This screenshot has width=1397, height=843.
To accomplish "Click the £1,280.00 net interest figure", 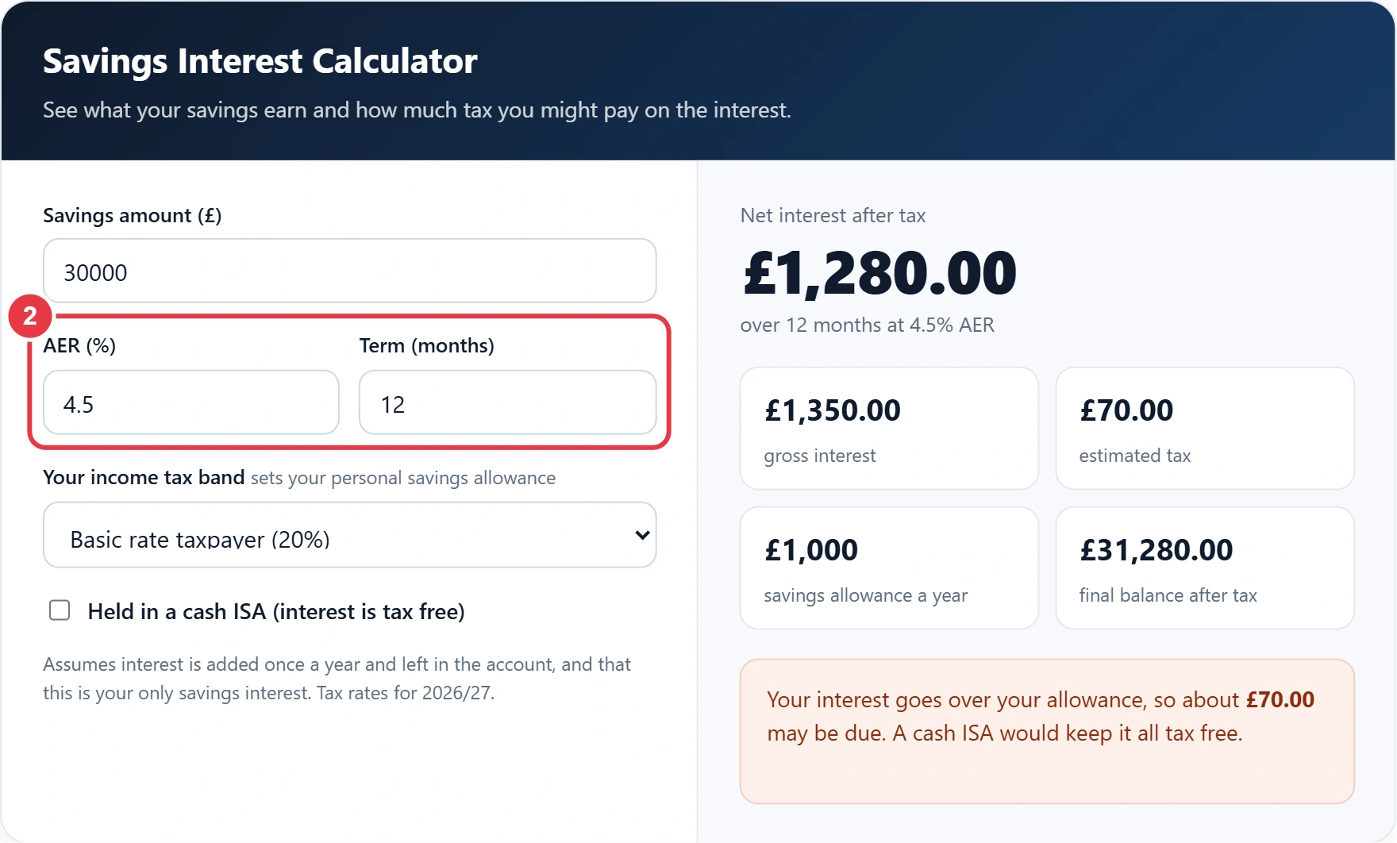I will point(879,274).
